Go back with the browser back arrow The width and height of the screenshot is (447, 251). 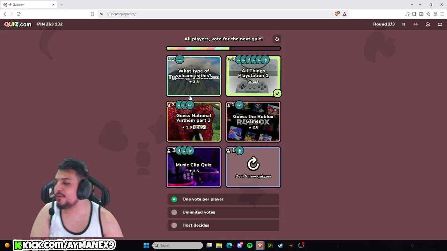click(5, 14)
